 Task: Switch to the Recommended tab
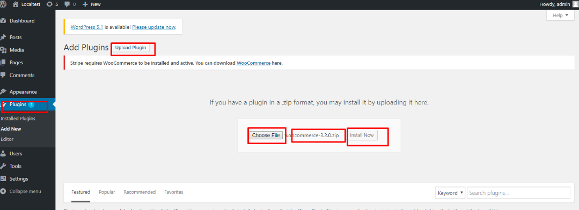pos(140,192)
